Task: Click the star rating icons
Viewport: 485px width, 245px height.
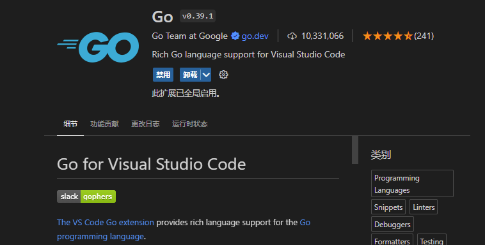Action: tap(388, 36)
